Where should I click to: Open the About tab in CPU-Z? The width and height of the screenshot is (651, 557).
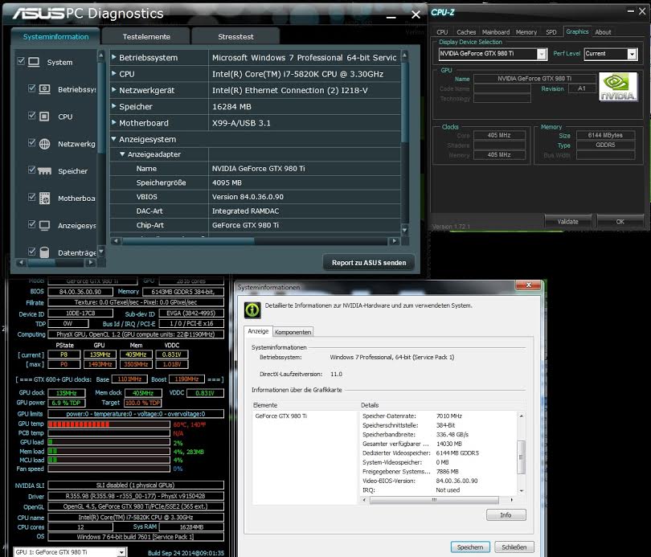(x=603, y=32)
